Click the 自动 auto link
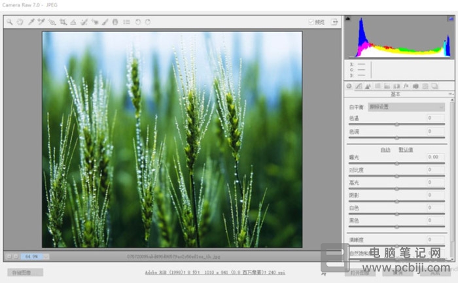Viewport: 458px width, 283px height. point(385,150)
